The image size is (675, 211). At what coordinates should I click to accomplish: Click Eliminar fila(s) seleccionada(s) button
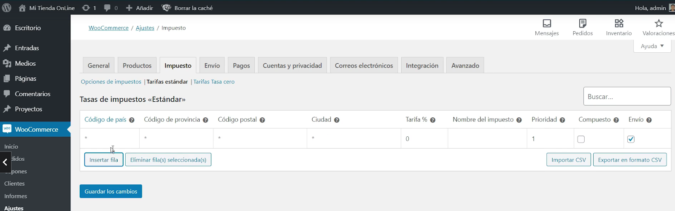168,160
